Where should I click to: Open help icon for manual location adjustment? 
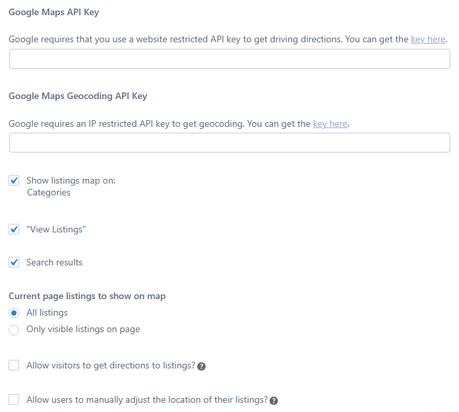point(274,401)
